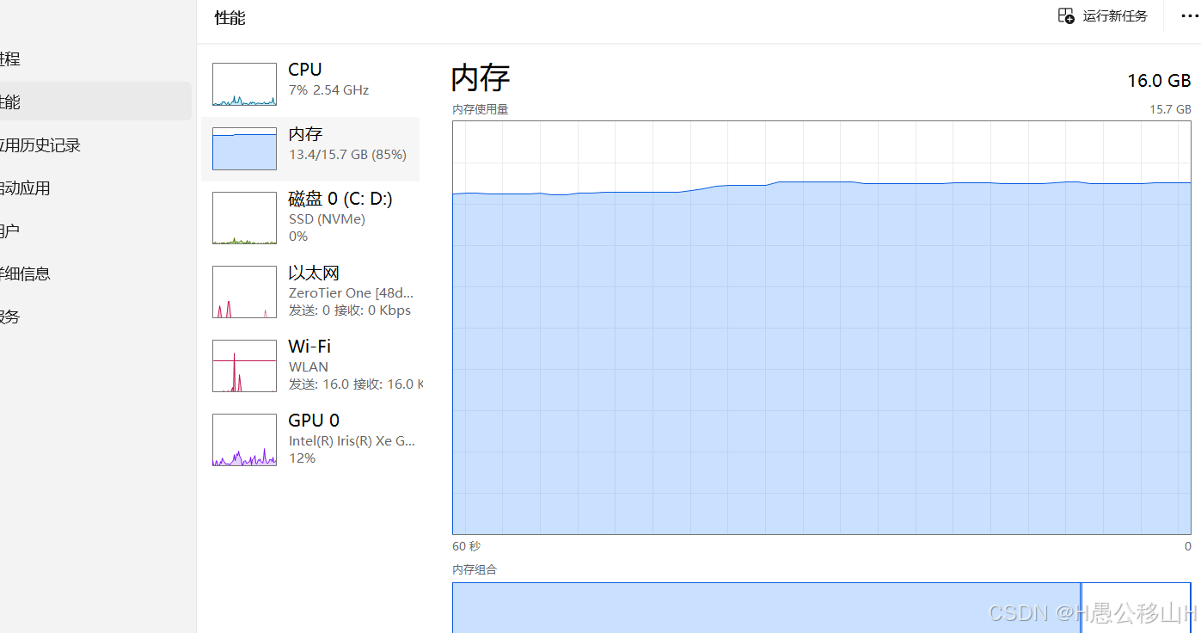Click the 13.4/15.7 GB (85%) text
The height and width of the screenshot is (633, 1201).
click(x=347, y=155)
